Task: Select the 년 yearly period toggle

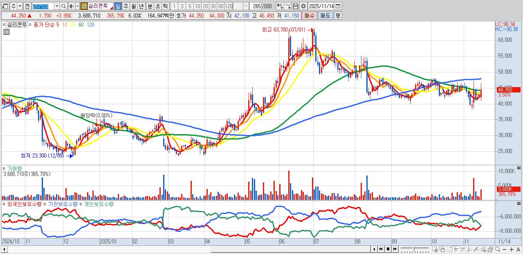Action: pos(141,6)
